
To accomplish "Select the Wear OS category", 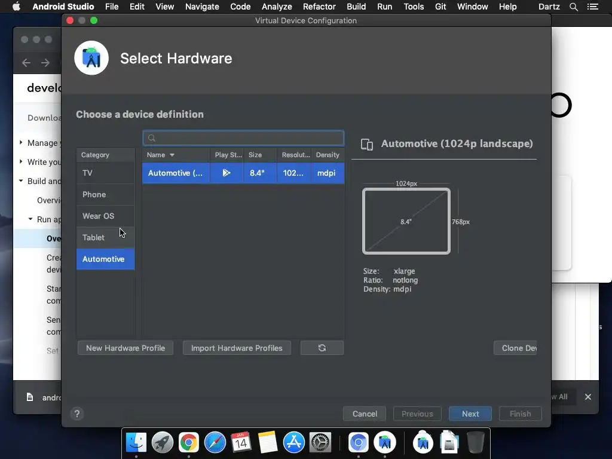I will coord(105,216).
